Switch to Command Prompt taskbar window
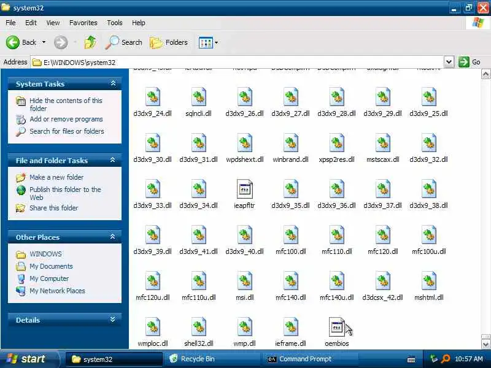The image size is (491, 368). tap(310, 359)
